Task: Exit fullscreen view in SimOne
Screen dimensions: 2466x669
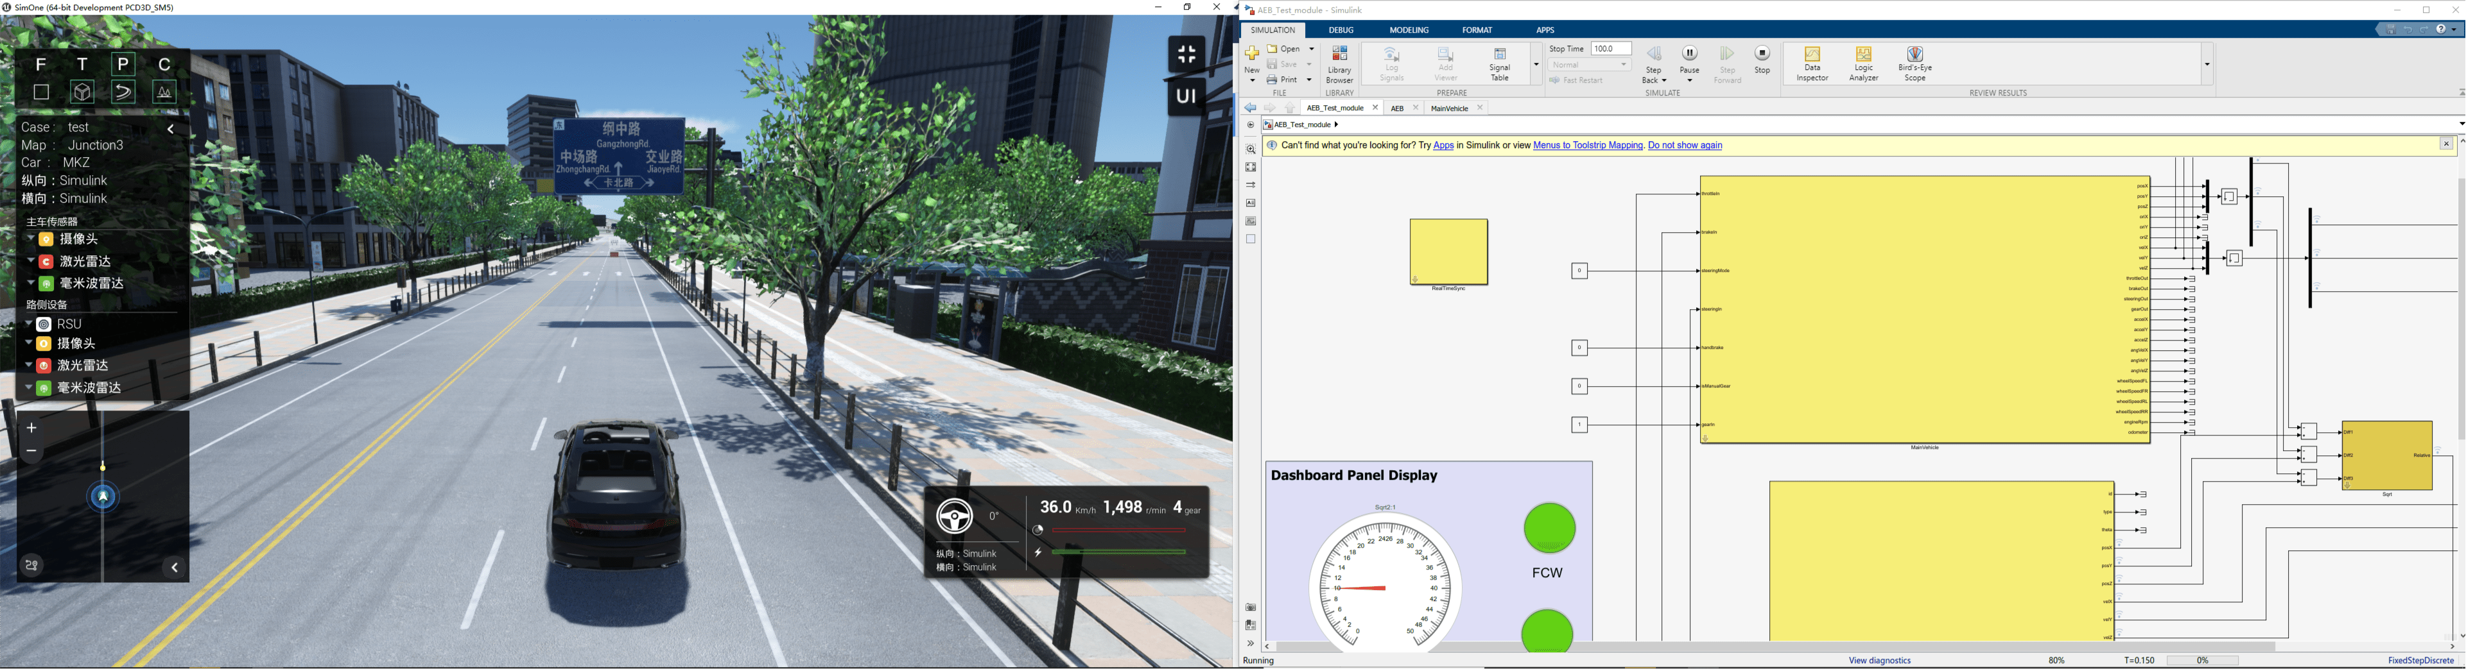Action: click(1187, 55)
